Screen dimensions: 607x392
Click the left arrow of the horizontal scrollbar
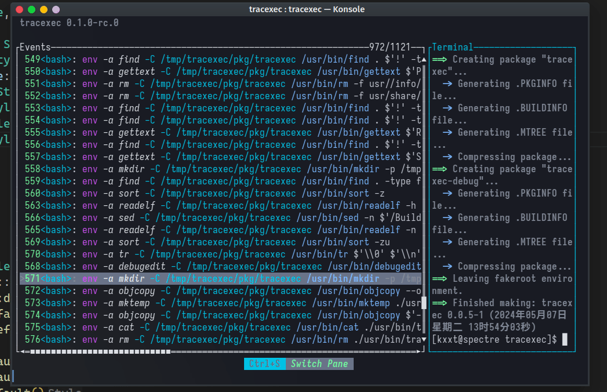[x=21, y=351]
